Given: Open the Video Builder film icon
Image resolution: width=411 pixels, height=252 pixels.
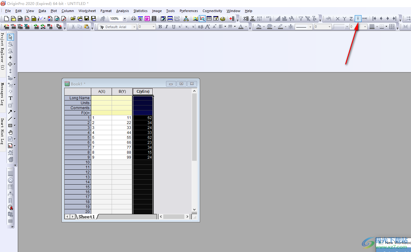Looking at the screenshot, I should coord(154,19).
